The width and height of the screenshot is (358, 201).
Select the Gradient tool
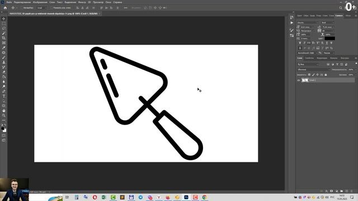coord(4,77)
